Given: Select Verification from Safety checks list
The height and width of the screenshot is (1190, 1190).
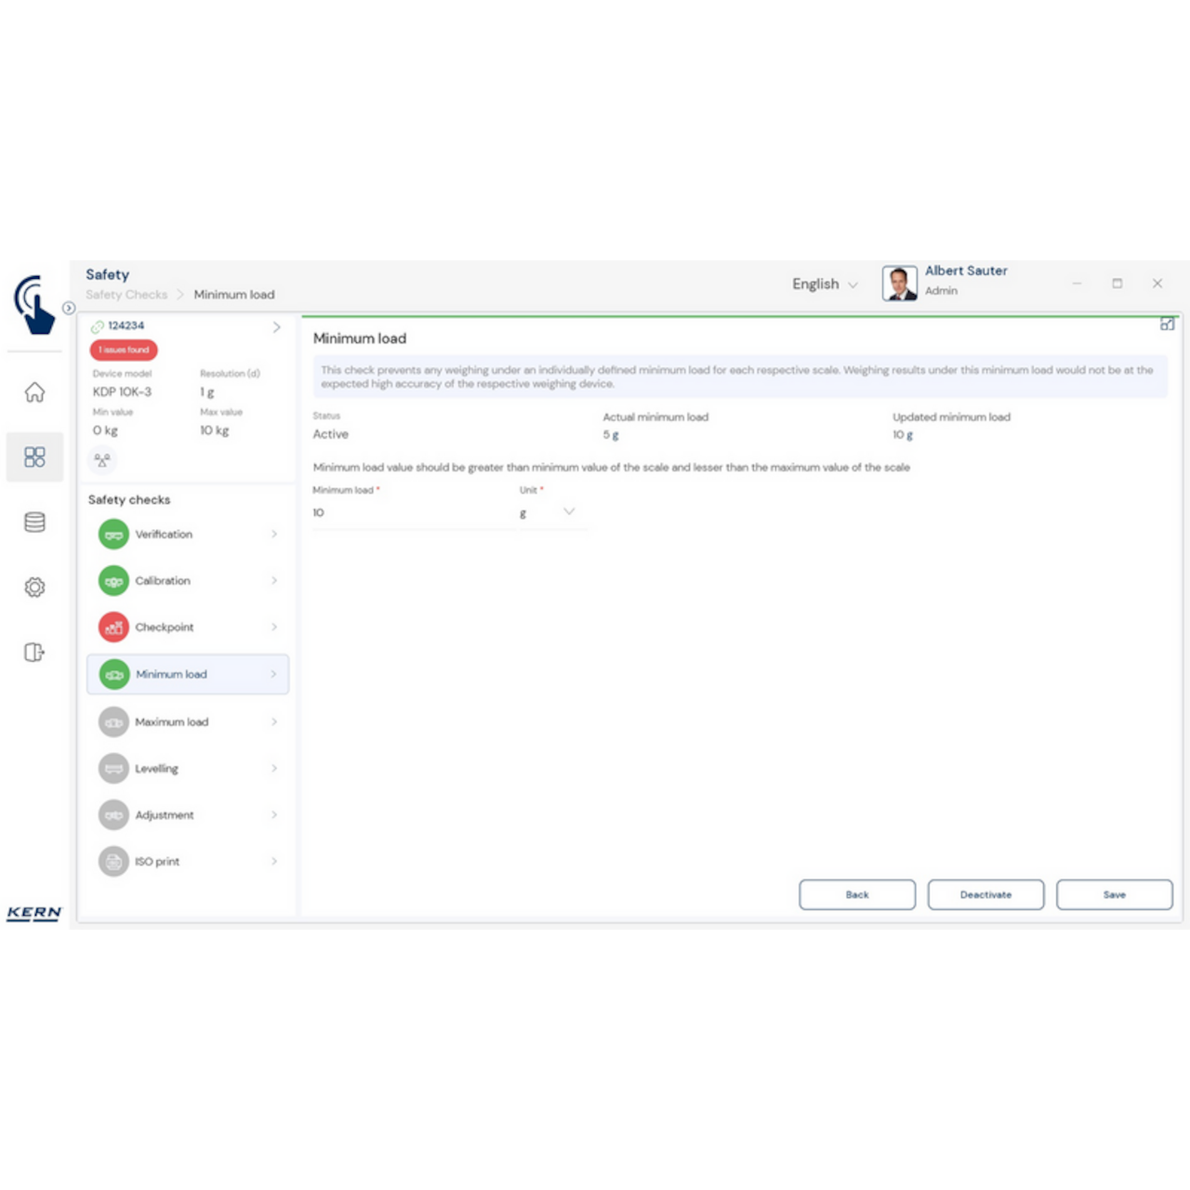Looking at the screenshot, I should (x=164, y=535).
